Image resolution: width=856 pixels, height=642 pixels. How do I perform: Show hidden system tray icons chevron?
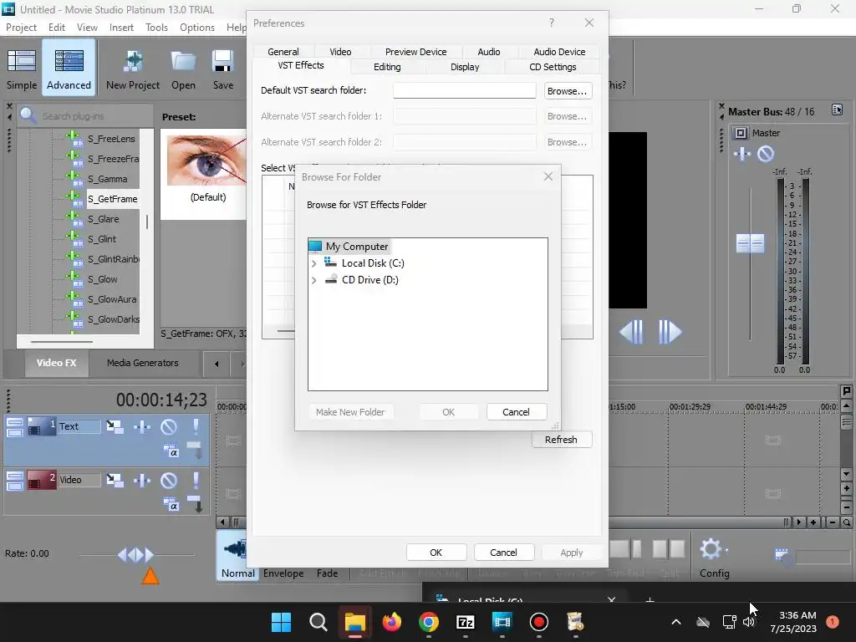click(675, 622)
